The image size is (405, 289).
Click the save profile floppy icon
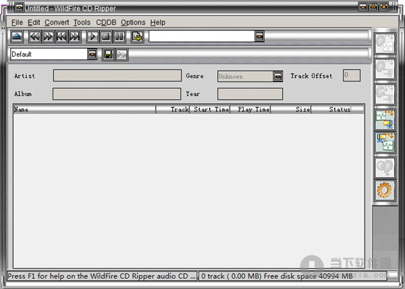[x=108, y=55]
